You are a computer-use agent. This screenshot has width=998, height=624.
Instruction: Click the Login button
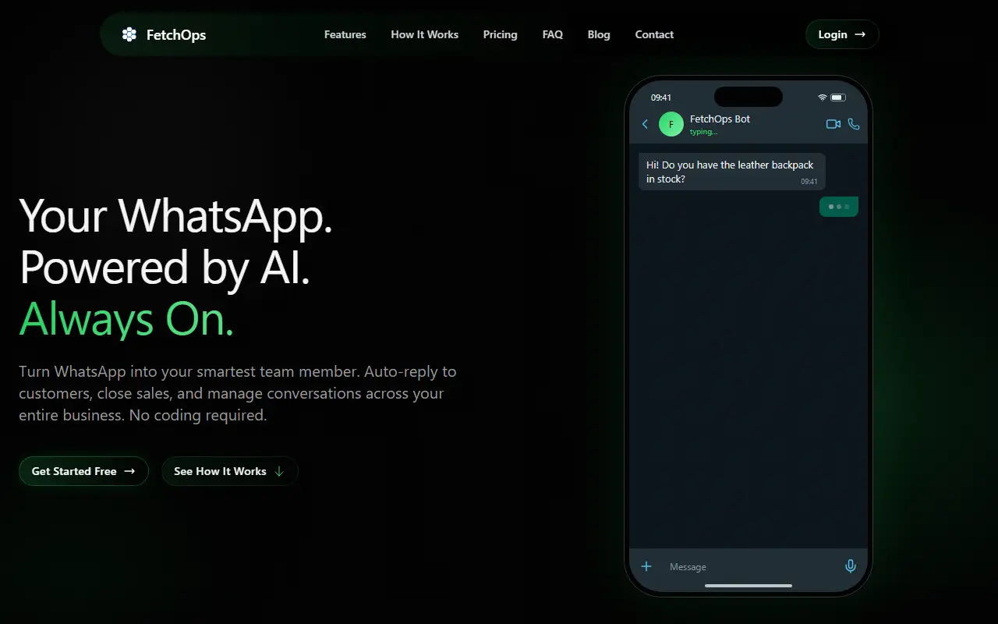coord(842,34)
